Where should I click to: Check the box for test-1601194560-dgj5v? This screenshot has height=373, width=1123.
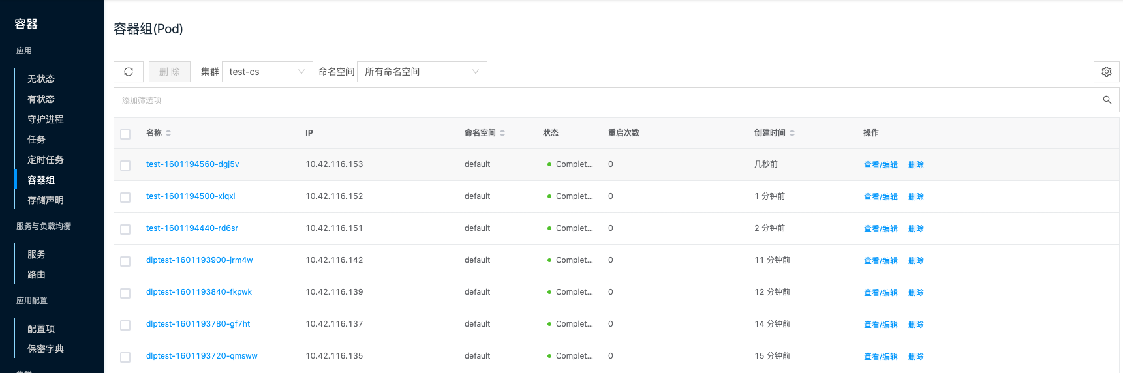tap(125, 166)
